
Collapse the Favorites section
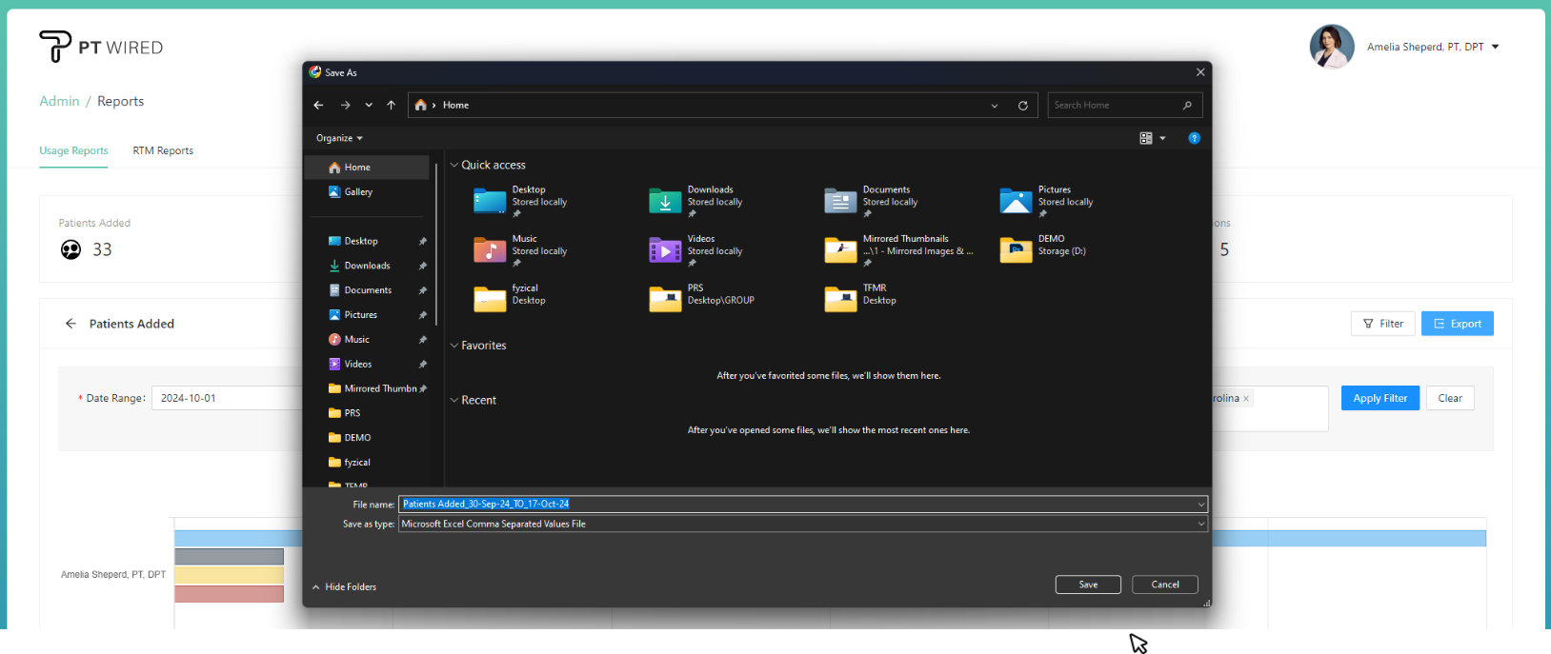pyautogui.click(x=454, y=346)
